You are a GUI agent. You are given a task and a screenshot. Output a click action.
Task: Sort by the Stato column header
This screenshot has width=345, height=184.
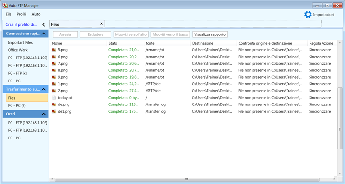point(126,43)
